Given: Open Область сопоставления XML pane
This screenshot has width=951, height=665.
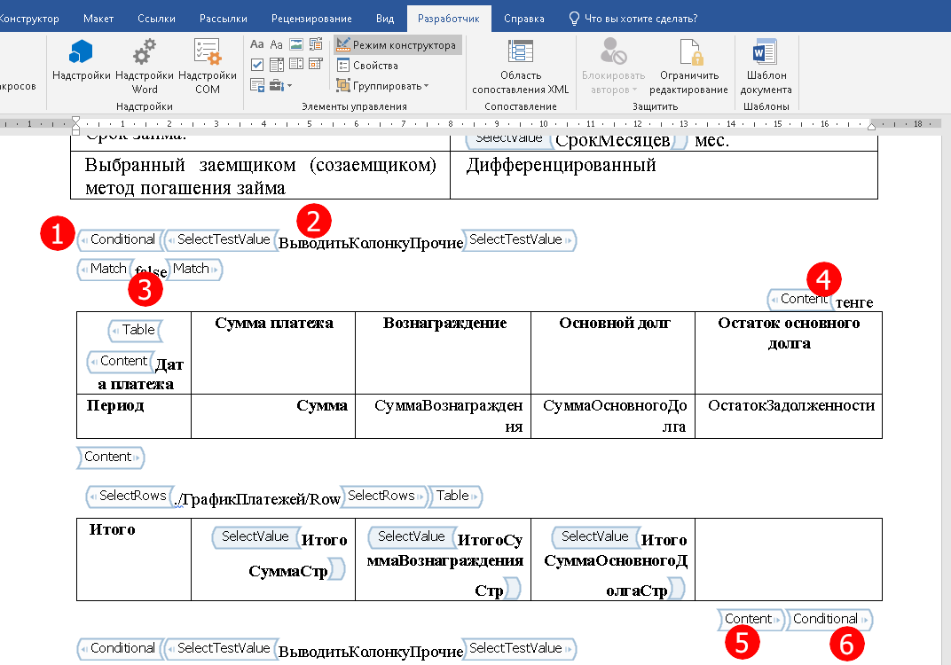Looking at the screenshot, I should pyautogui.click(x=521, y=66).
